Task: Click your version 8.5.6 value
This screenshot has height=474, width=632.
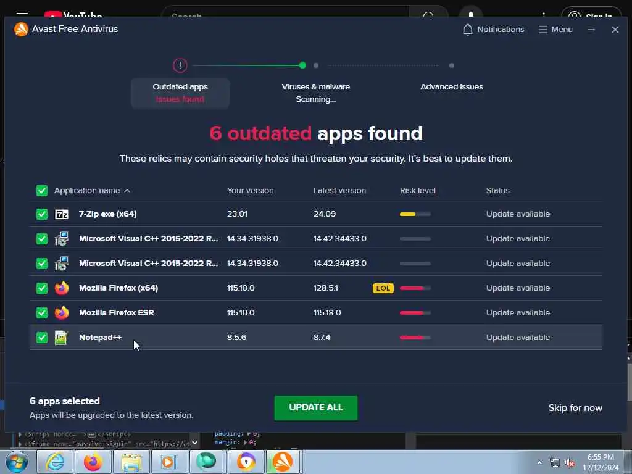Action: [236, 338]
